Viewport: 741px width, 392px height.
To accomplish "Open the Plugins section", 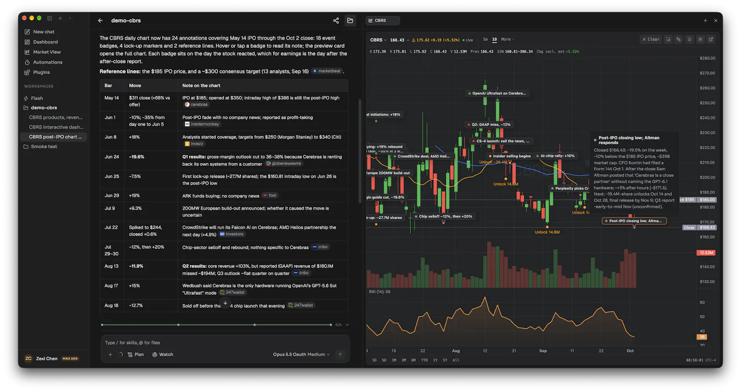I will tap(37, 73).
